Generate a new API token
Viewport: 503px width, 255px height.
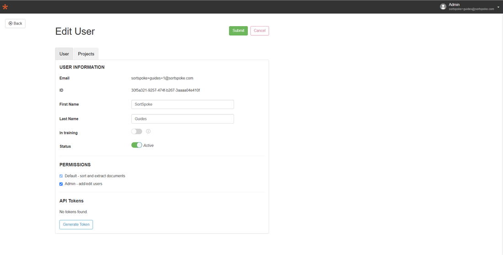(x=76, y=224)
